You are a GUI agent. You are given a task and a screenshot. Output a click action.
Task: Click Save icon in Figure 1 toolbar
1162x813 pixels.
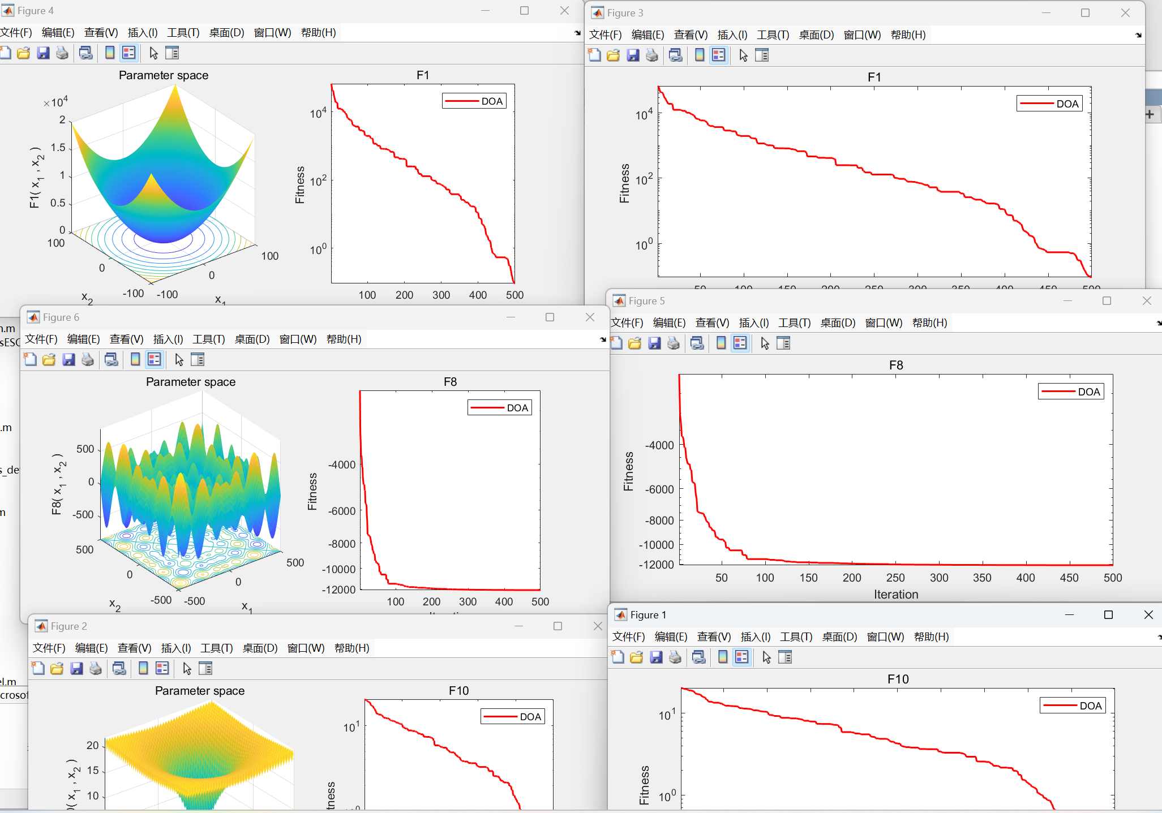656,657
